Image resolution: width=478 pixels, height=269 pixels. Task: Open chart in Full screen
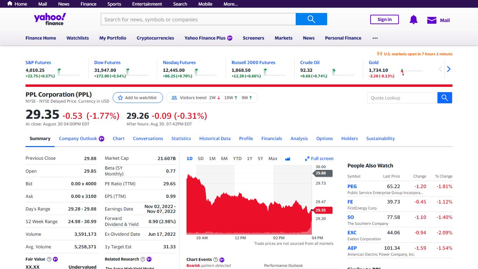(x=319, y=159)
